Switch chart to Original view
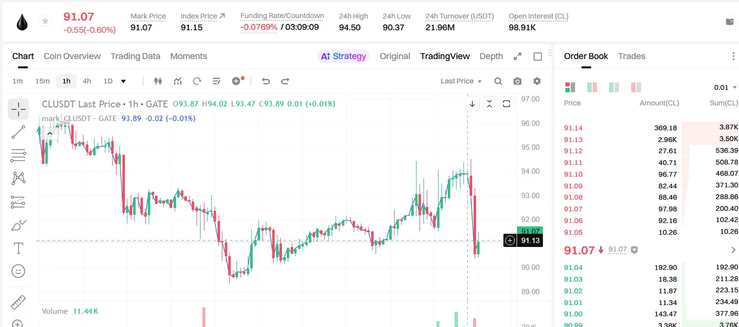Viewport: 739px width, 327px height. (x=395, y=56)
